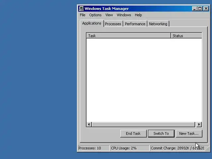Viewport: 212px width, 159px height.
Task: Switch to the Processes tab
Action: point(113,24)
